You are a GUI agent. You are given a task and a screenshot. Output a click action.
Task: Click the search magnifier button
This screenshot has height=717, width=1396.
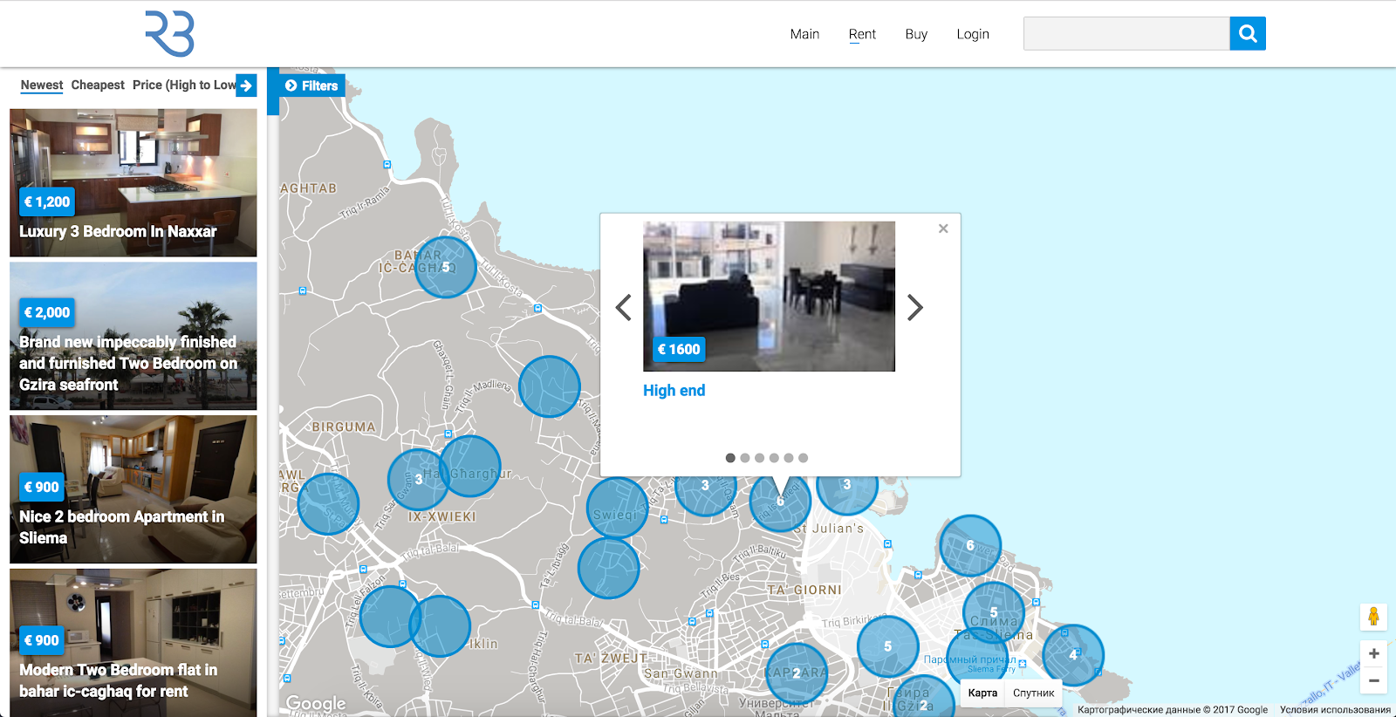click(1248, 34)
